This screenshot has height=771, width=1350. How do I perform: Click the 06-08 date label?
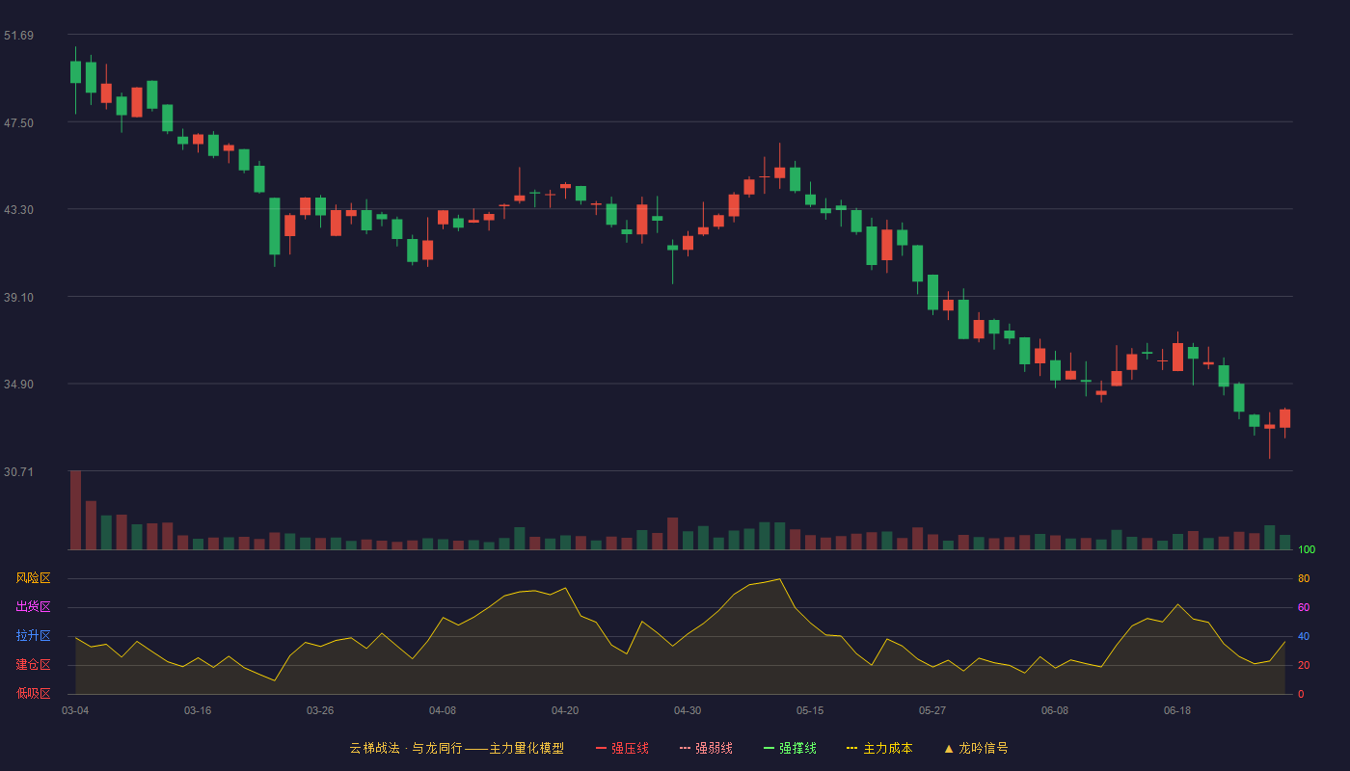pyautogui.click(x=1055, y=710)
